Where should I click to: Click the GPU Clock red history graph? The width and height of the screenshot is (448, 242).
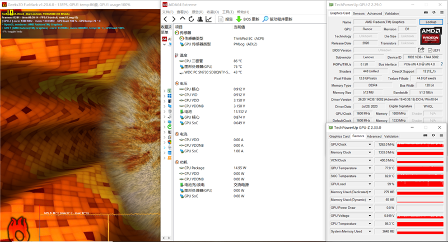420,145
